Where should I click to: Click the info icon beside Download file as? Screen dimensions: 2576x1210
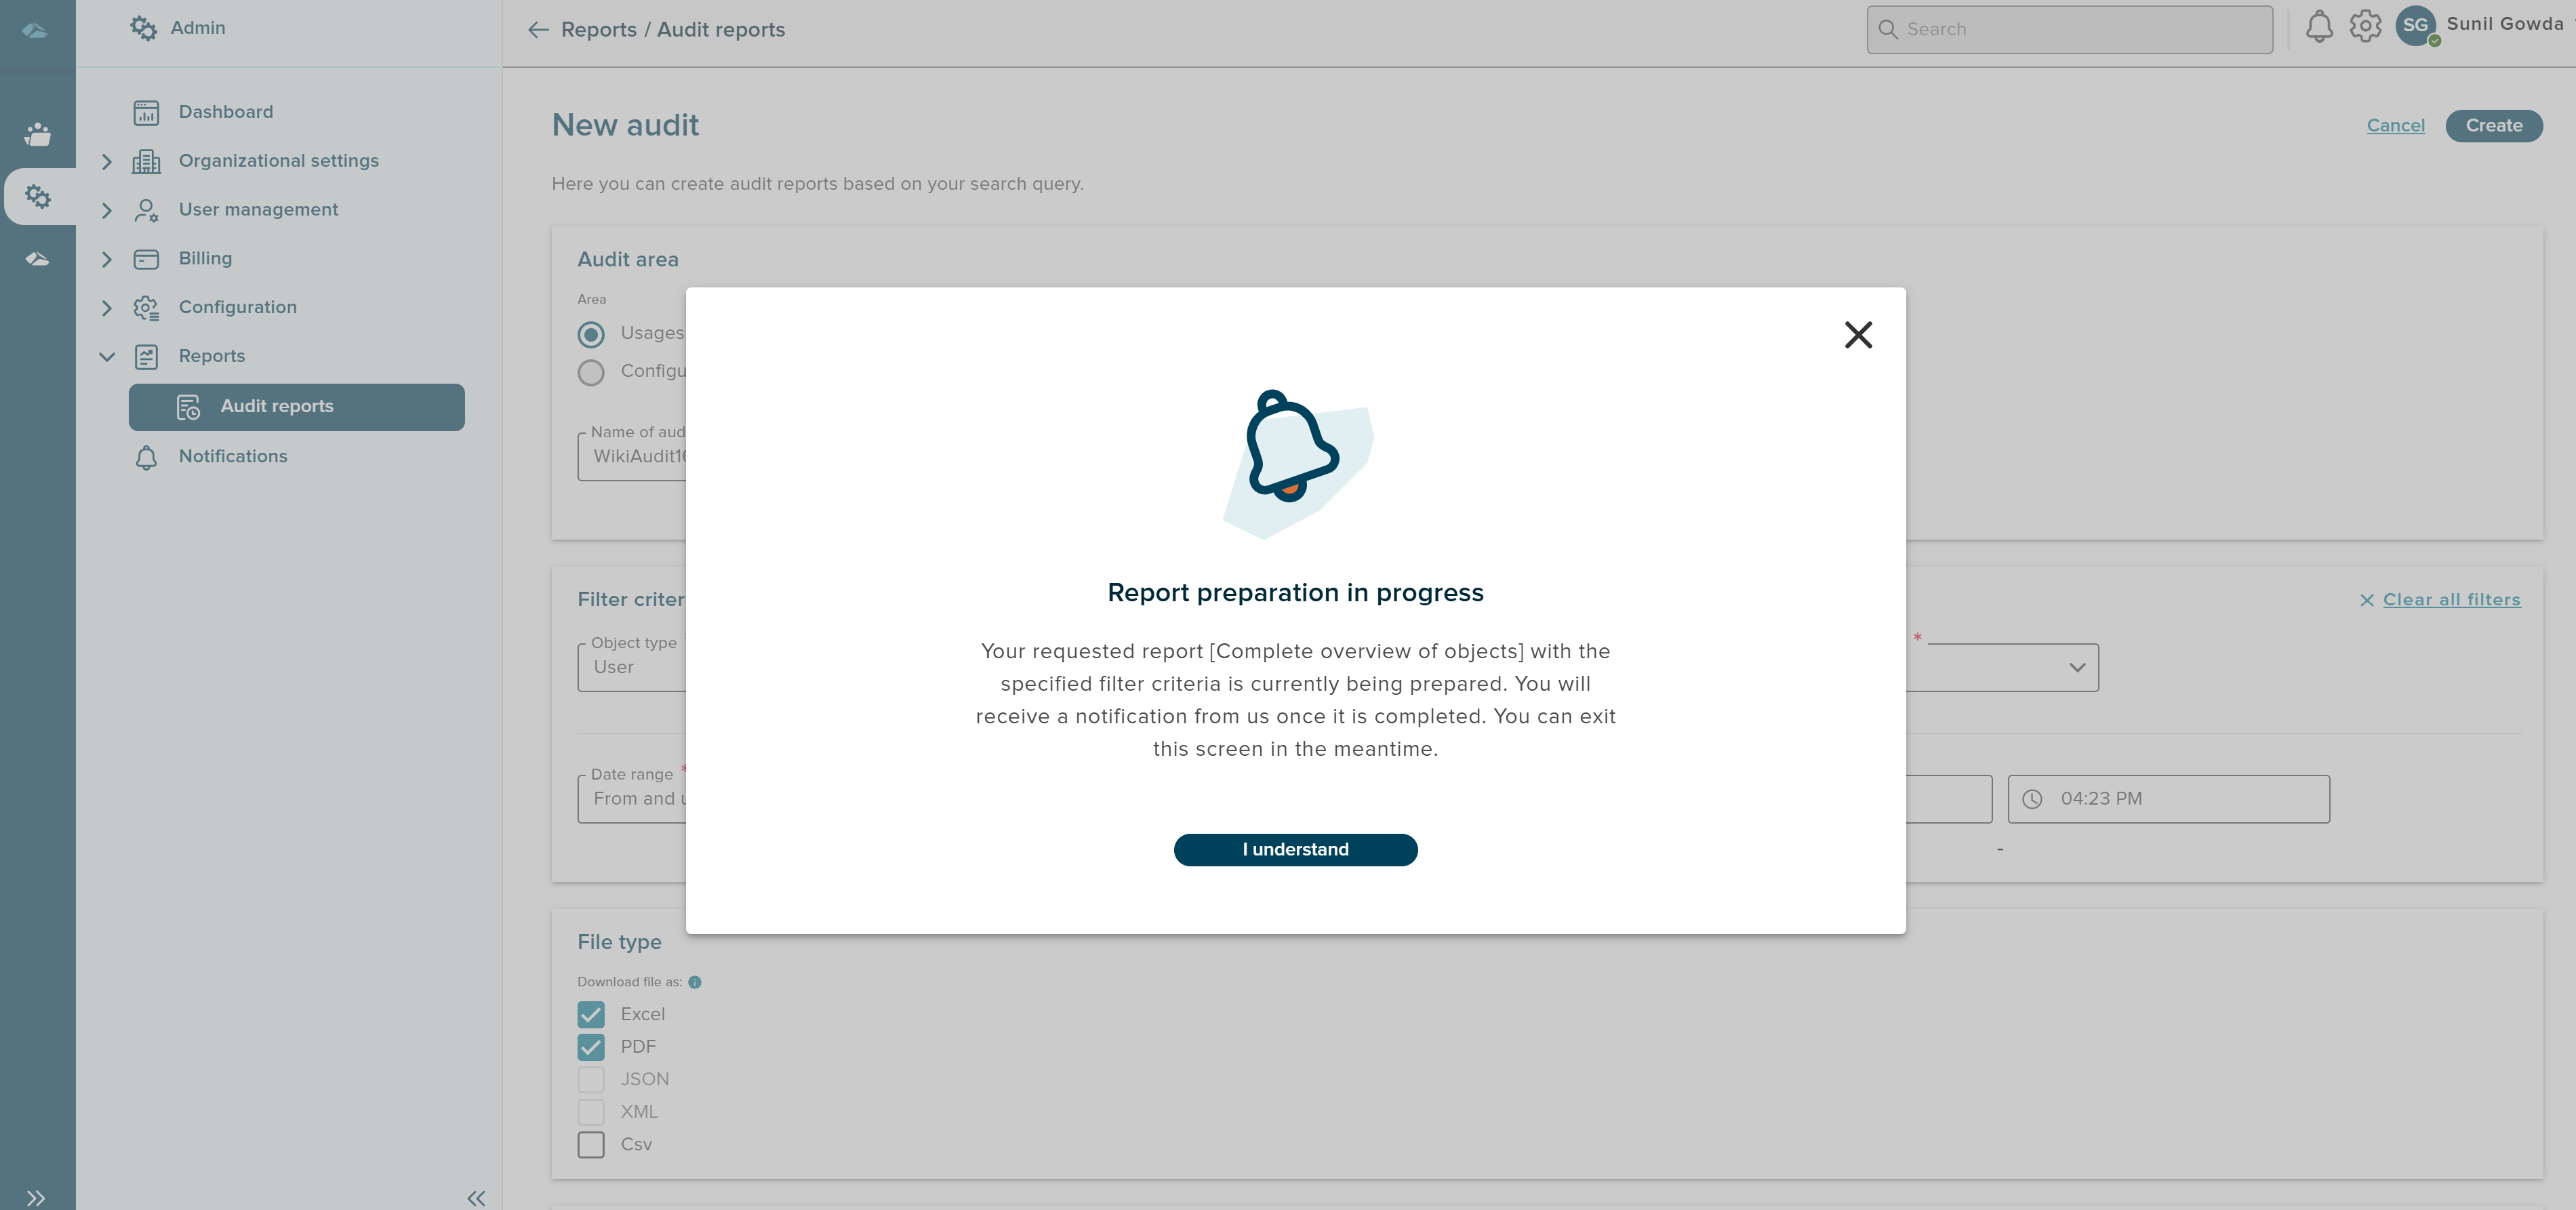click(695, 982)
